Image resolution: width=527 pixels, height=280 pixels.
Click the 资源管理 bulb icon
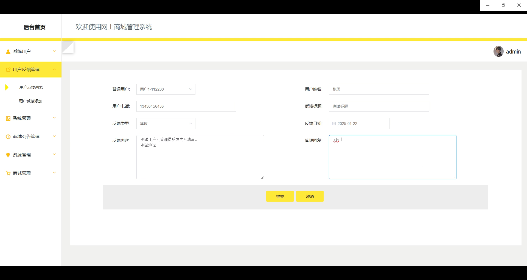(8, 155)
